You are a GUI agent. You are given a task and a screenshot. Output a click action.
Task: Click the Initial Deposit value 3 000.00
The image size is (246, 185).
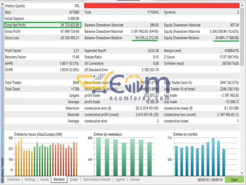(x=73, y=18)
